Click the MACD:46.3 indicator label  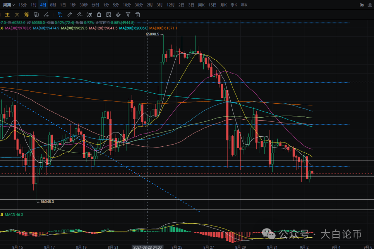point(14,215)
